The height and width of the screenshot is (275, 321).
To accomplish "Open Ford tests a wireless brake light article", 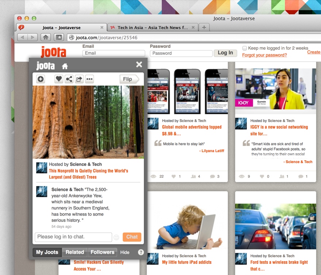I will pos(279,265).
